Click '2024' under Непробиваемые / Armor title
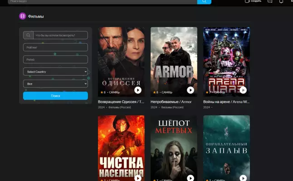Screen dimensions: 293x181 click(x=154, y=107)
